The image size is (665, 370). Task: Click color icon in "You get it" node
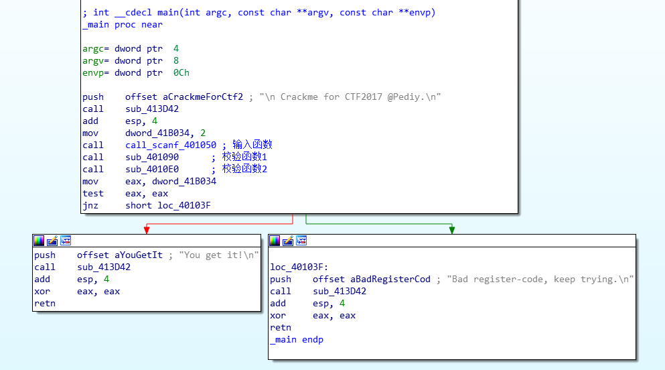point(39,241)
